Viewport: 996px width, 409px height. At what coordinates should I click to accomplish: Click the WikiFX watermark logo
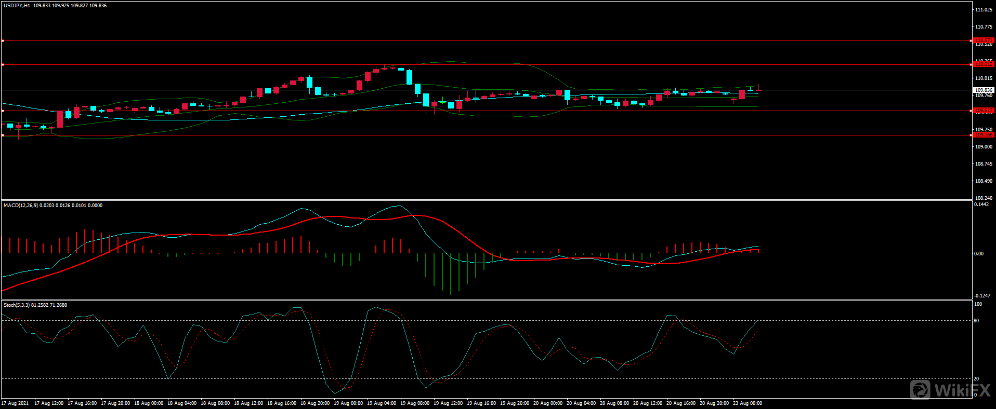point(949,390)
